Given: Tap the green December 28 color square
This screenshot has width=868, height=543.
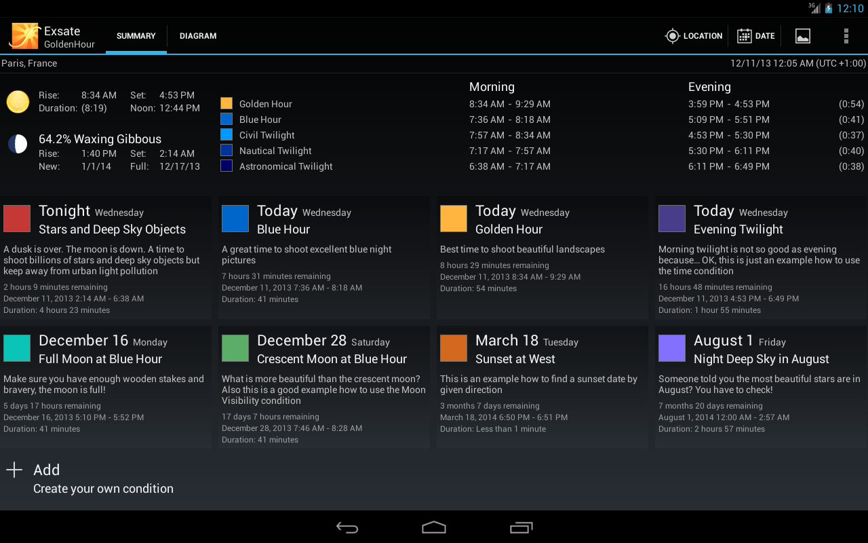Looking at the screenshot, I should pyautogui.click(x=235, y=348).
